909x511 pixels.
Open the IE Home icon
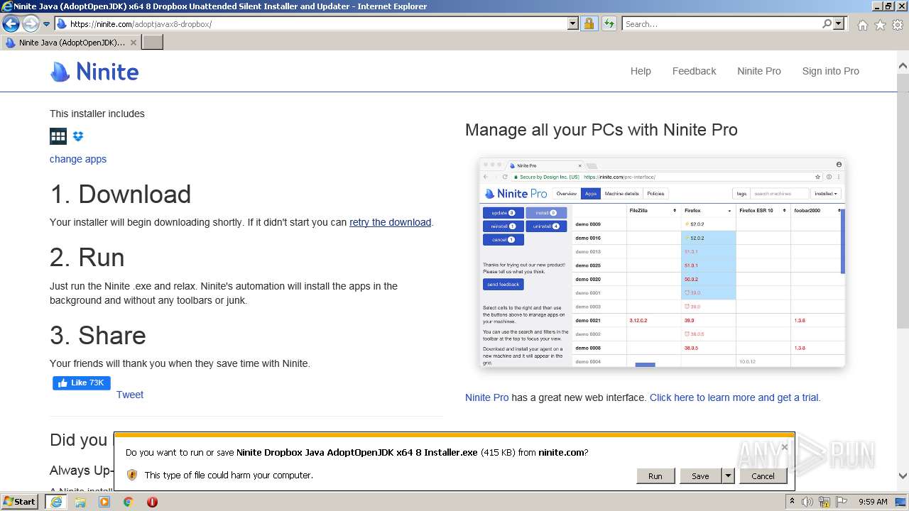tap(862, 24)
